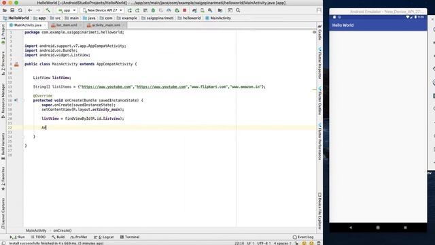Tap the emulator Overview square button
The height and width of the screenshot is (245, 435).
pos(405,227)
